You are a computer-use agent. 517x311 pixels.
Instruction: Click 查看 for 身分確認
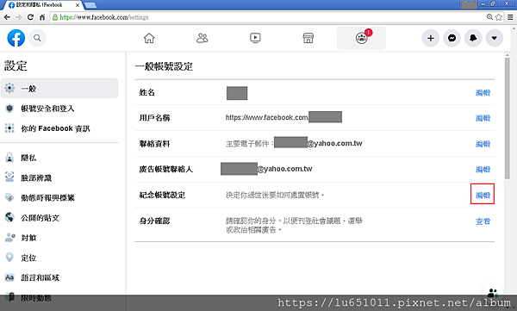pyautogui.click(x=483, y=221)
